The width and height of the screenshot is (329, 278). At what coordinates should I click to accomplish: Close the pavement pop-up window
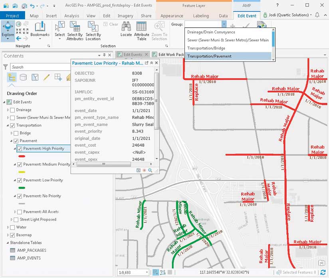coord(157,63)
